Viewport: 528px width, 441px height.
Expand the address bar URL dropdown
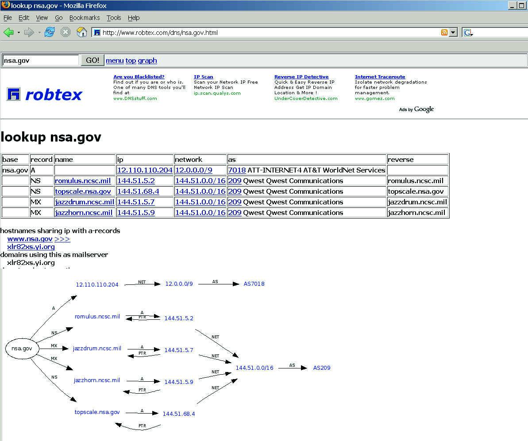pyautogui.click(x=453, y=32)
